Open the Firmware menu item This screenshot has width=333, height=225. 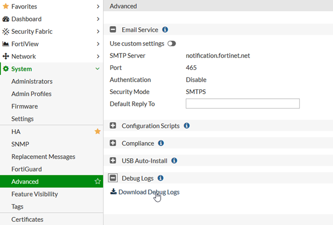click(x=25, y=106)
